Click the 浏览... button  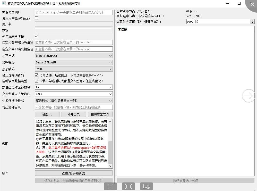click(47, 114)
